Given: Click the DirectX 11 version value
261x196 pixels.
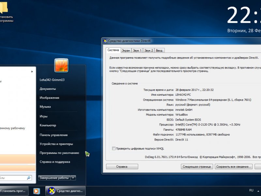Looking at the screenshot, I should 182,140.
